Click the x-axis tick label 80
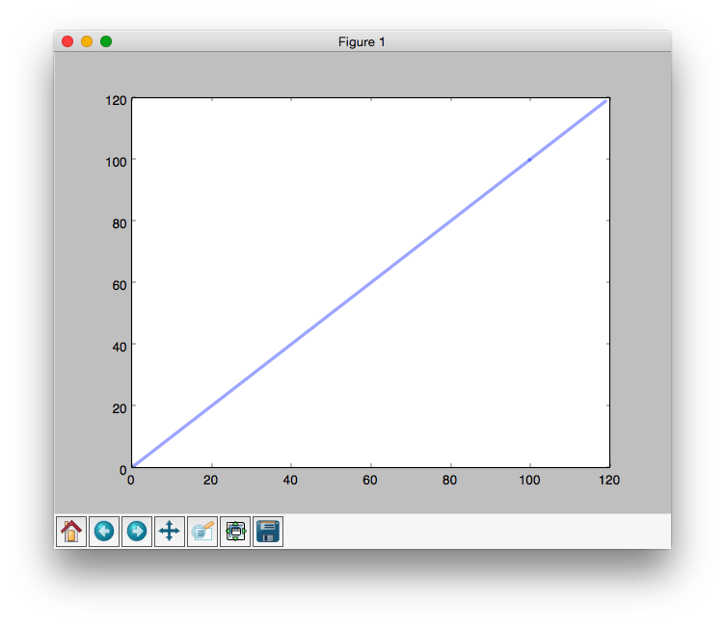This screenshot has width=725, height=626. pos(449,481)
